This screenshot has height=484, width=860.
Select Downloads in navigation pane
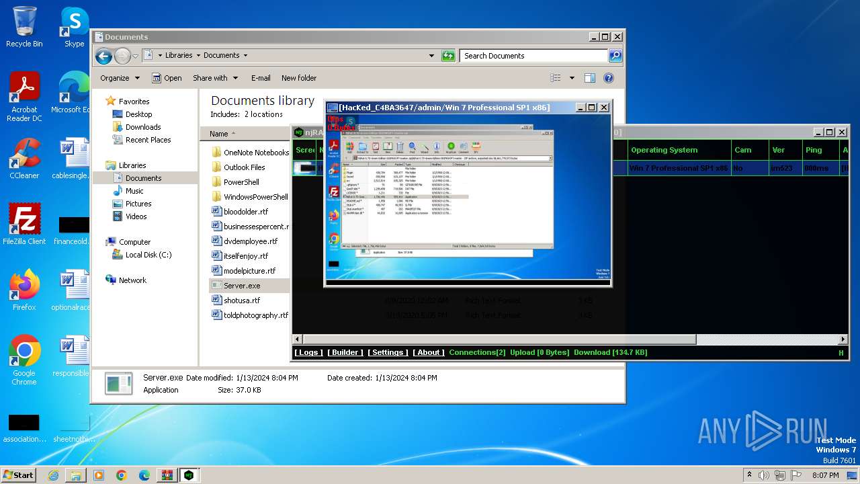click(143, 127)
